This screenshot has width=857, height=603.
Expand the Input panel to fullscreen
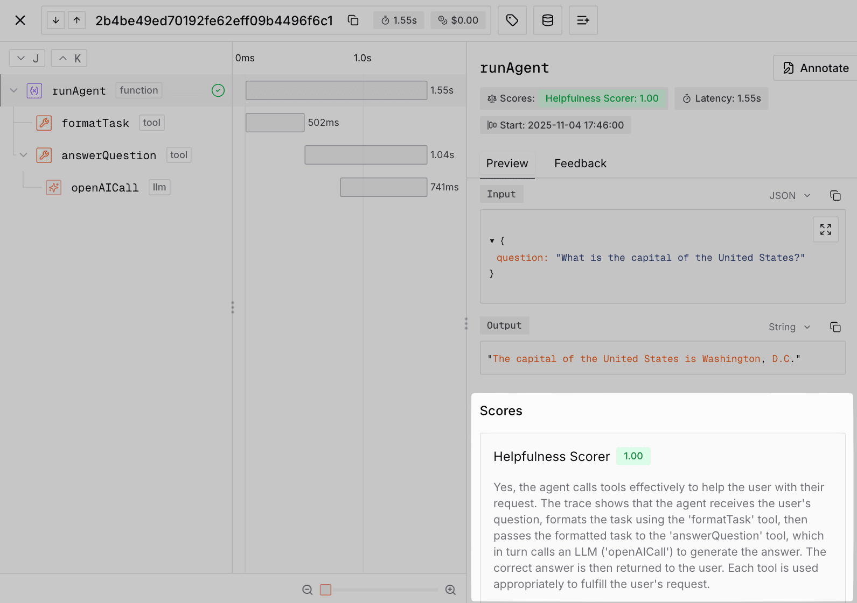[825, 230]
